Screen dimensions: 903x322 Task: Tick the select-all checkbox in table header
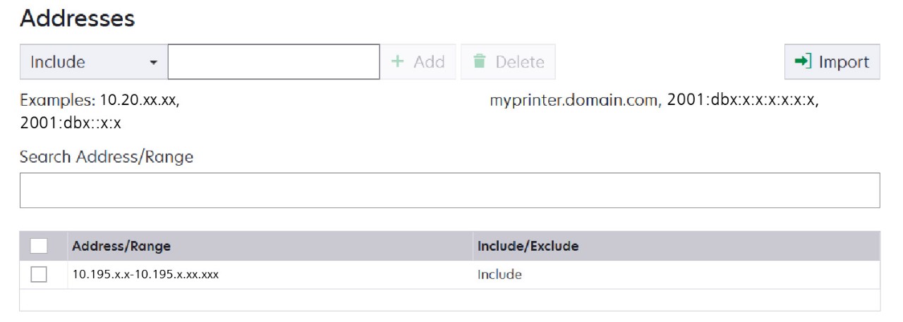tap(39, 246)
